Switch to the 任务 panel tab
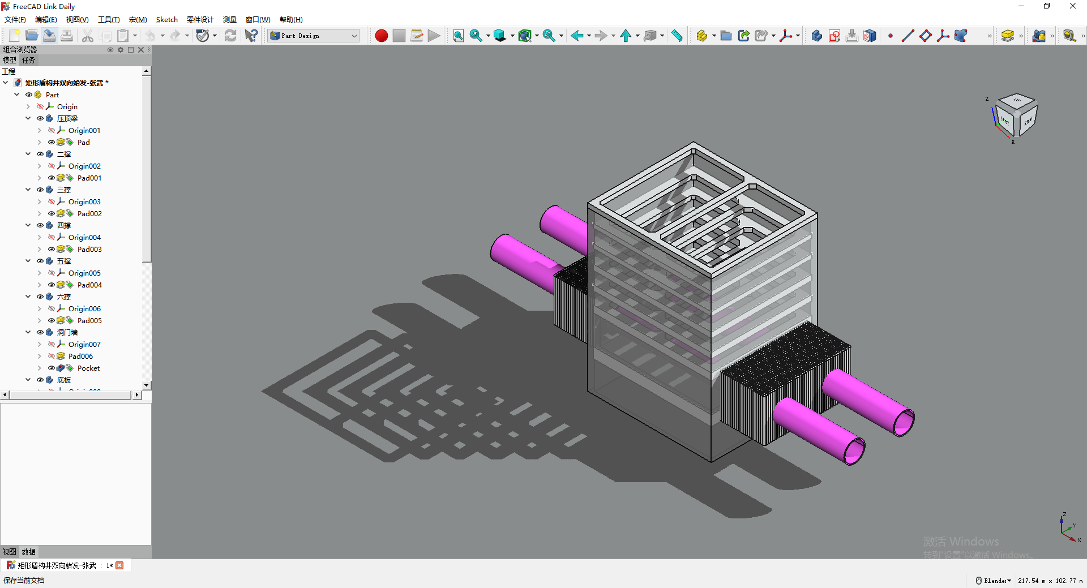Screen dimensions: 1087x588 click(x=28, y=60)
